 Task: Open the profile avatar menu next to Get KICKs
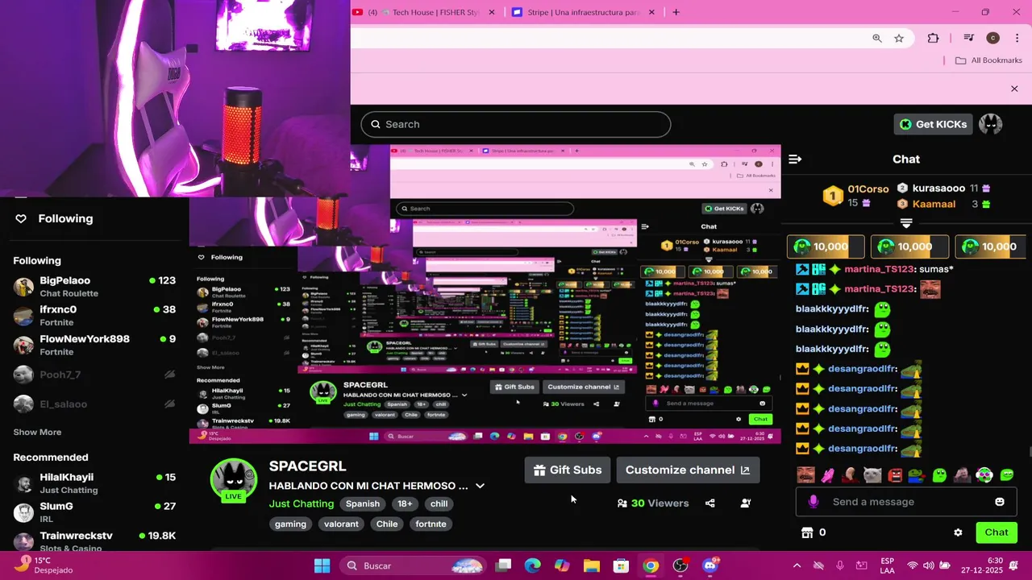pos(990,124)
